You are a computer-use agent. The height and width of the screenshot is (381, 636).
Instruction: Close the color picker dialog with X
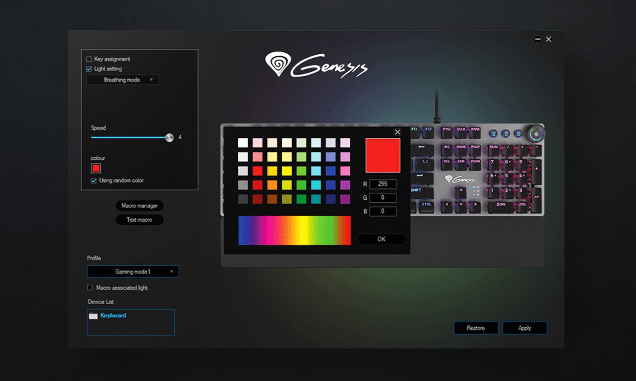click(397, 132)
